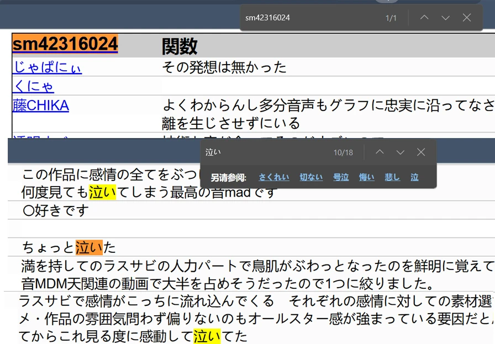
Task: Click the orange highlighted 泣い match
Action: 89,247
